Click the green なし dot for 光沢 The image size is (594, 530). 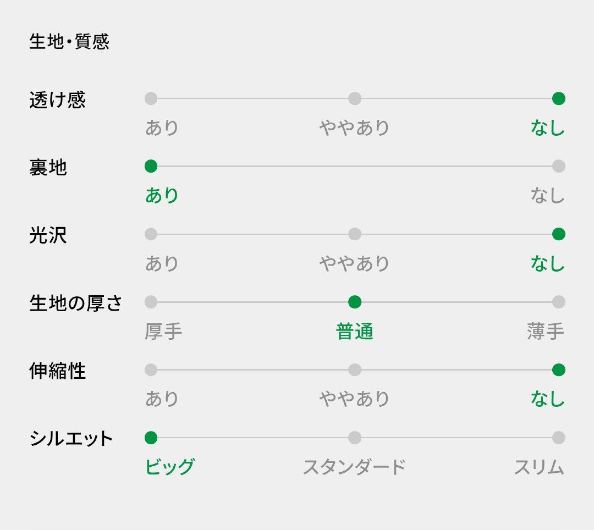559,234
